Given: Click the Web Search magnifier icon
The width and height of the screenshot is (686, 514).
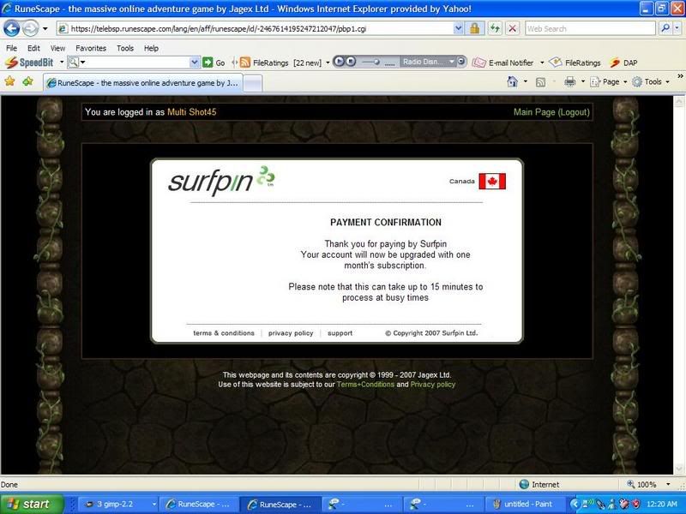Looking at the screenshot, I should point(665,29).
